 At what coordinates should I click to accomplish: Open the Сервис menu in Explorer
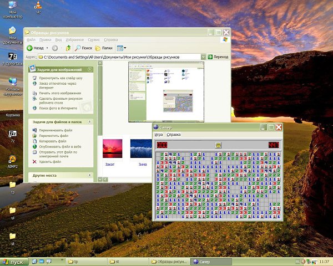point(94,40)
